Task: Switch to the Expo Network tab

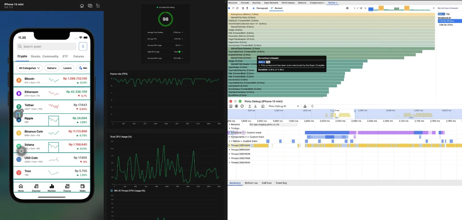Action: [271, 3]
